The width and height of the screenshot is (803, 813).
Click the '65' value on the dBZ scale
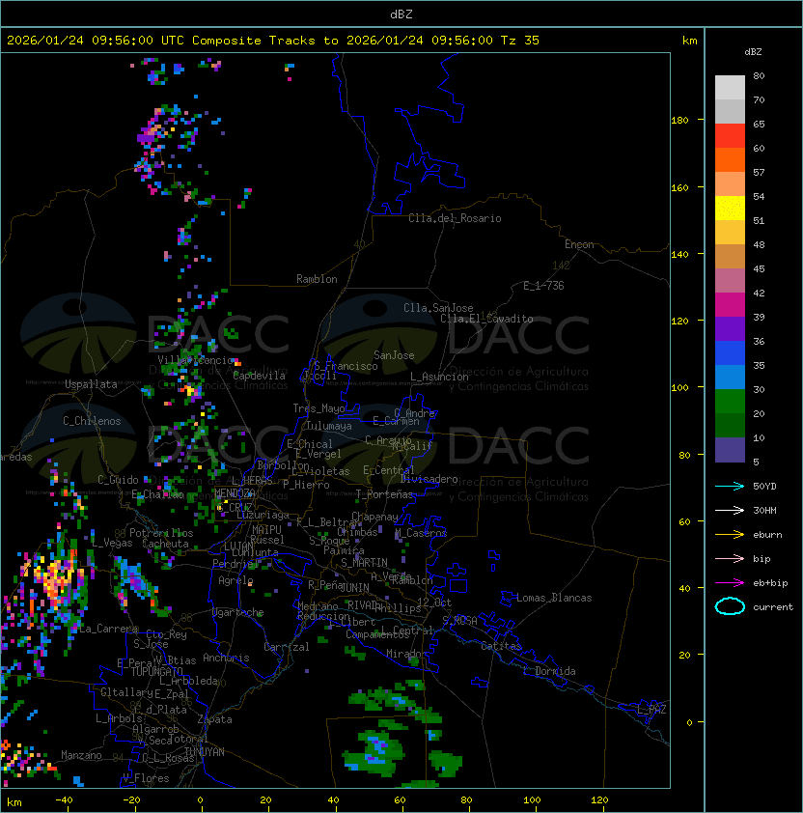759,125
